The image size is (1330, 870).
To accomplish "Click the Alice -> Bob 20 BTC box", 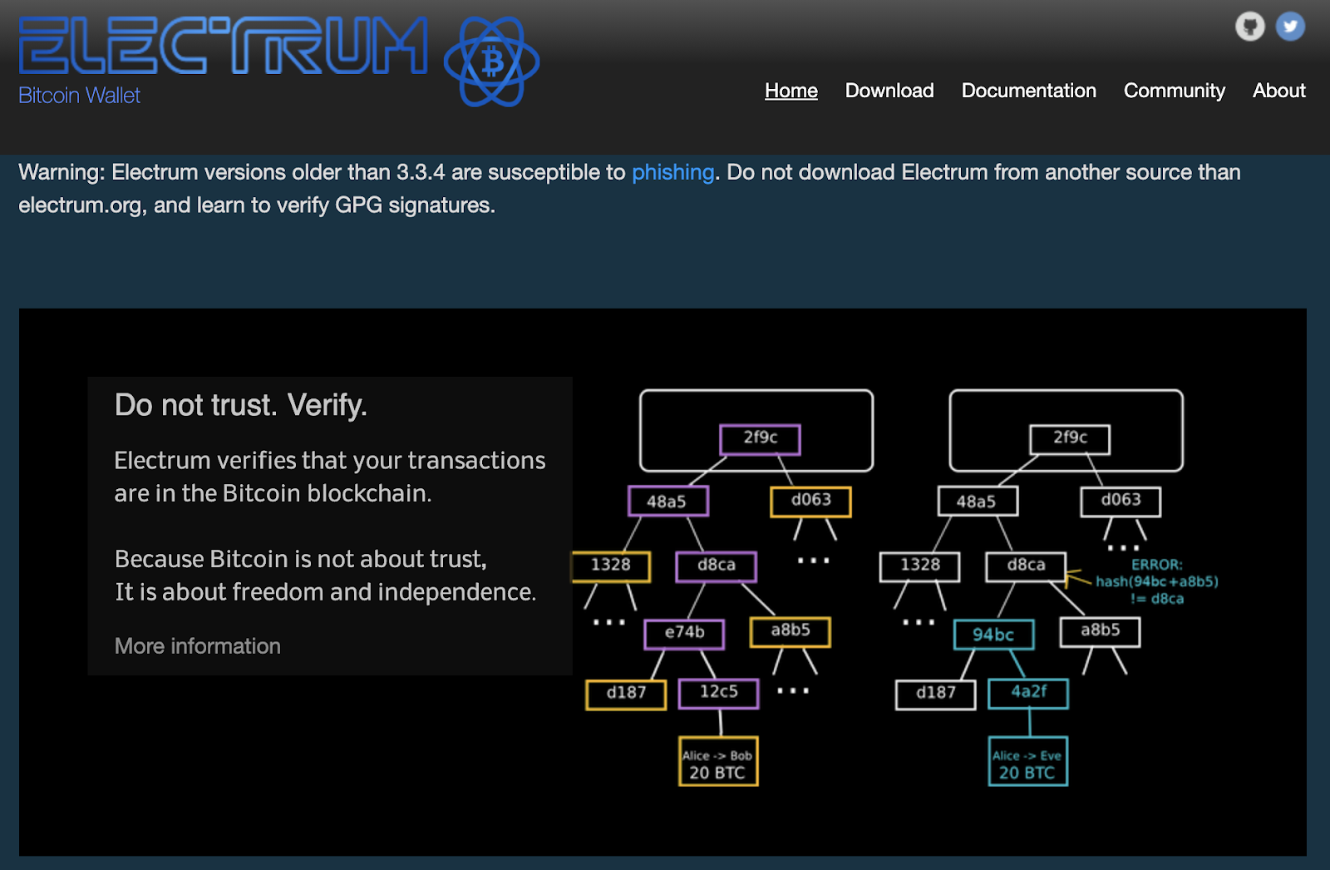I will point(718,762).
